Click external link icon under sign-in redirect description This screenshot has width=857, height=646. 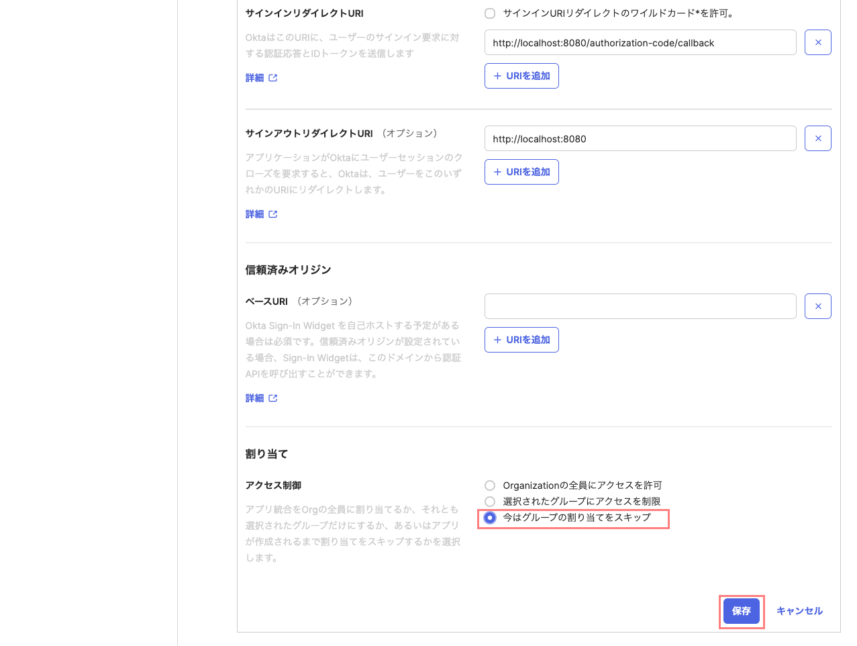click(273, 78)
